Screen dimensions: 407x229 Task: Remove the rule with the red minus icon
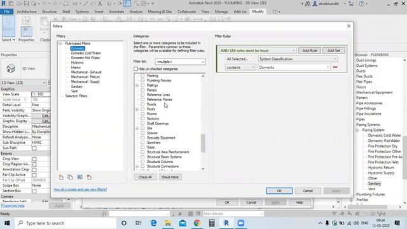335,67
